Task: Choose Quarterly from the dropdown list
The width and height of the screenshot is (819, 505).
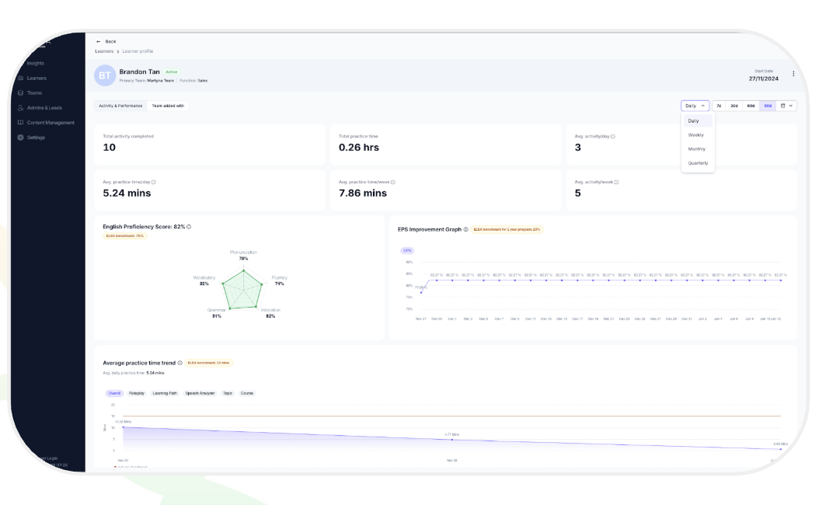Action: [x=698, y=163]
